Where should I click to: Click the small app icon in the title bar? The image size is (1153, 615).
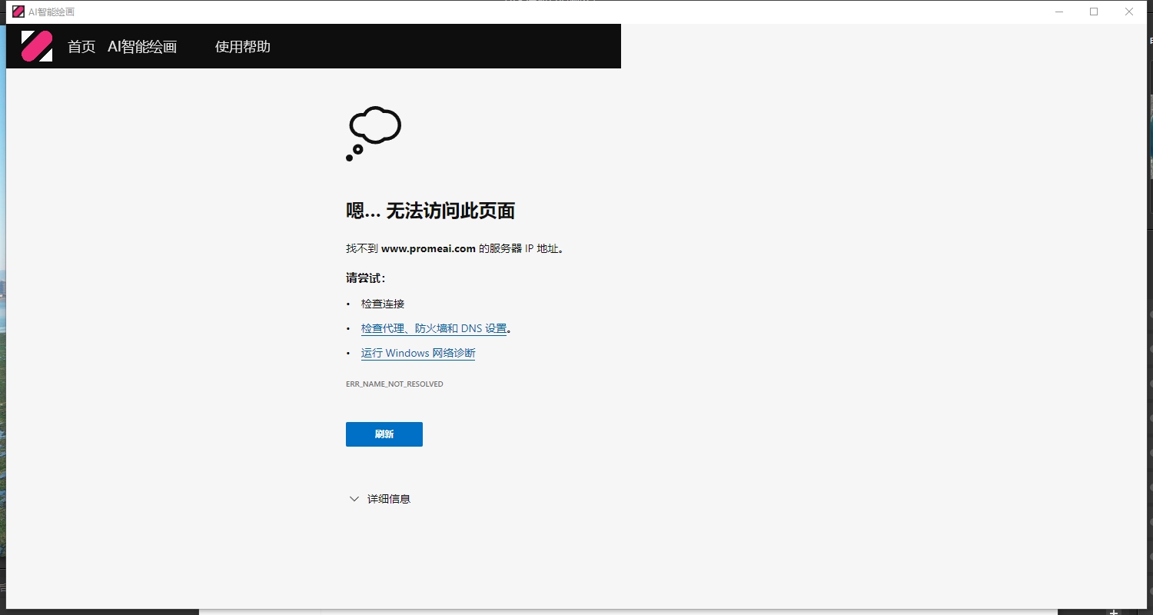click(x=18, y=12)
